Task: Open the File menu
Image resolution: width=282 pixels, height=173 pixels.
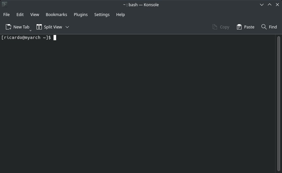Action: click(x=7, y=15)
